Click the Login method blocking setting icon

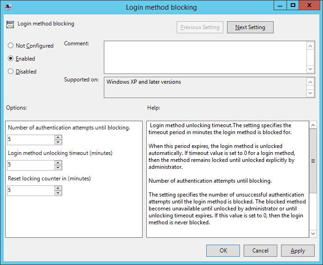[x=10, y=24]
